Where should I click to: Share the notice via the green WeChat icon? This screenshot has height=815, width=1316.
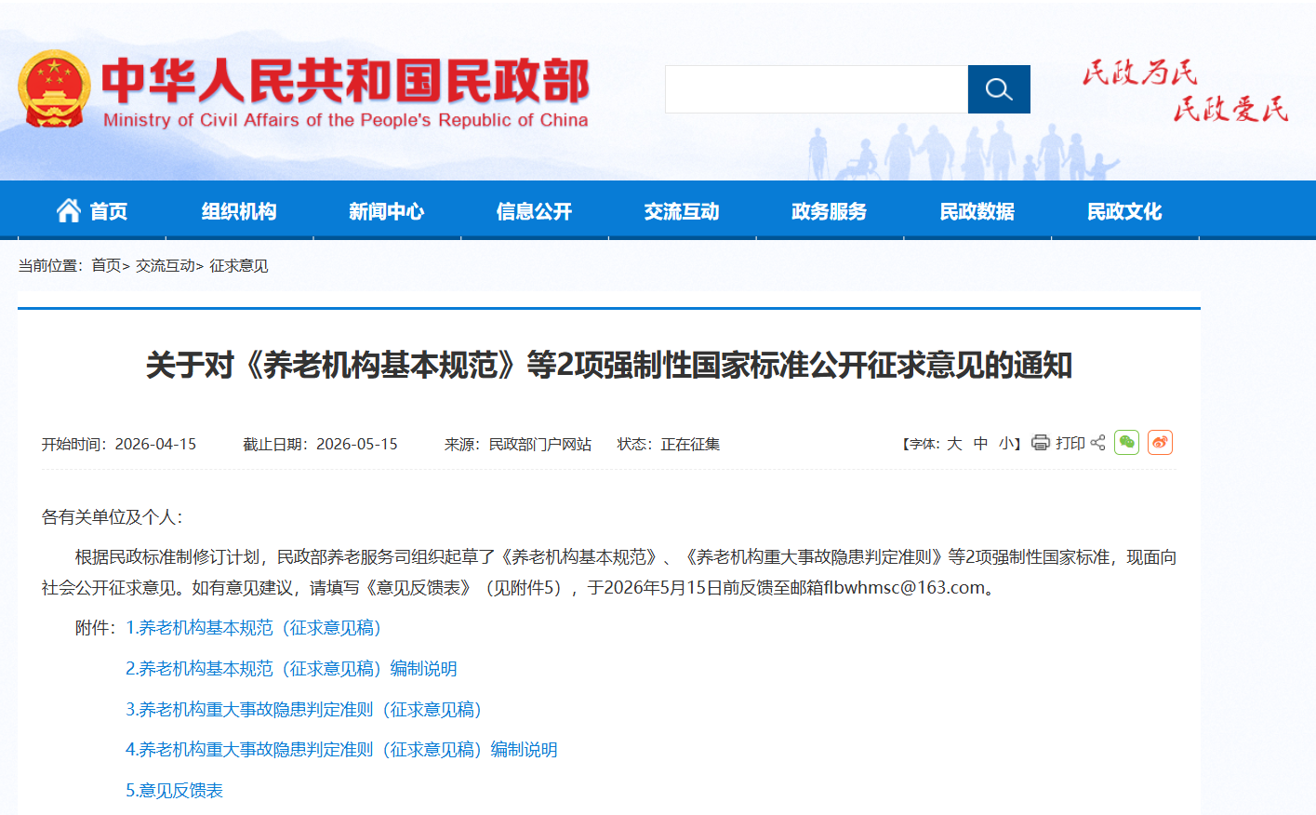pyautogui.click(x=1126, y=443)
